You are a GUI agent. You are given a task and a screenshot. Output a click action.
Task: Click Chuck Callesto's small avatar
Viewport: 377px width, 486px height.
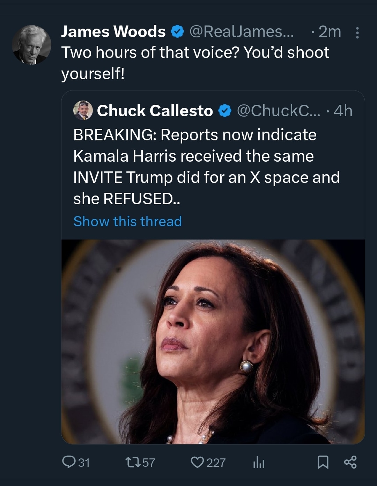[x=83, y=111]
